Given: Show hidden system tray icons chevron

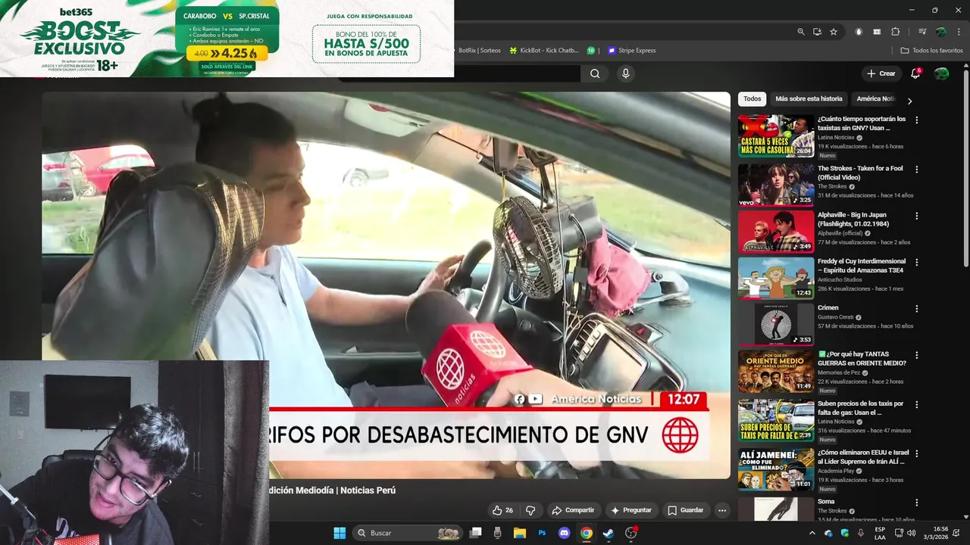Looking at the screenshot, I should [x=812, y=533].
